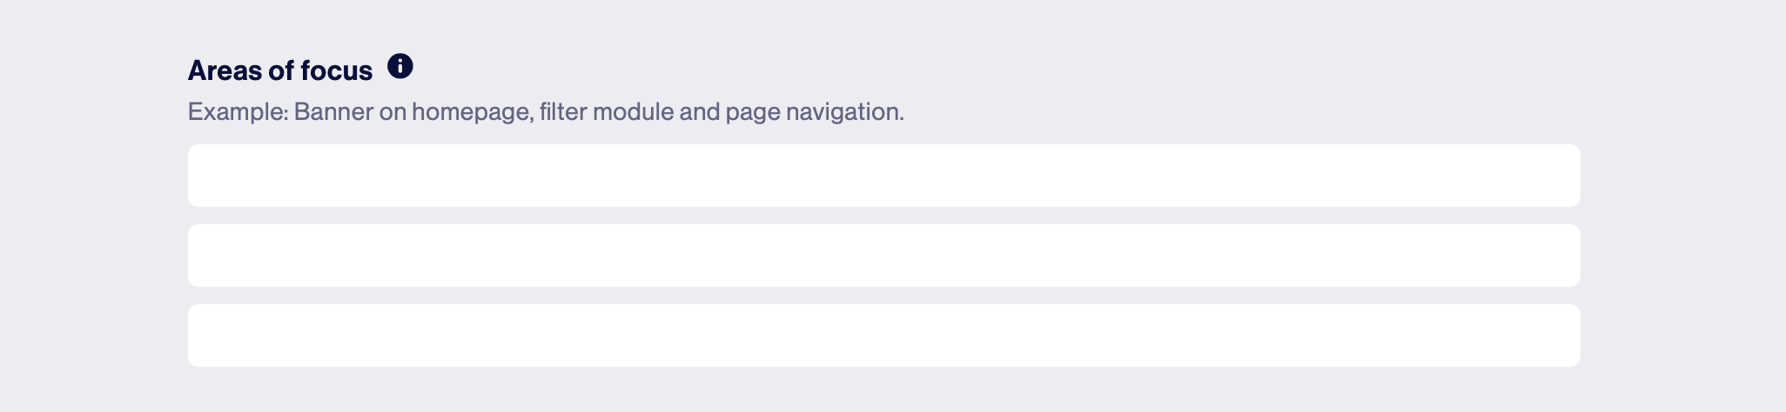Click the example hint text about homepage banner

(x=546, y=112)
